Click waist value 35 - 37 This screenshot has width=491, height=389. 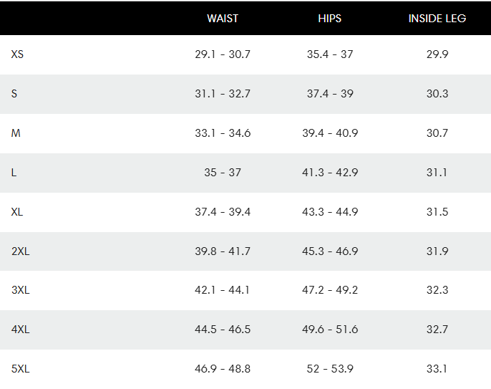pos(223,173)
